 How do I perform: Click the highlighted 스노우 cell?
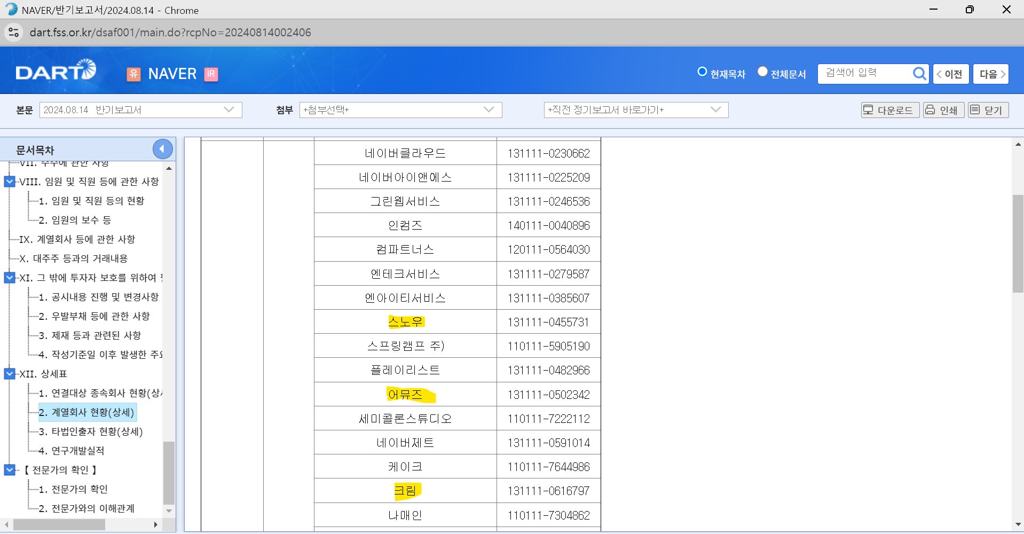pyautogui.click(x=406, y=322)
